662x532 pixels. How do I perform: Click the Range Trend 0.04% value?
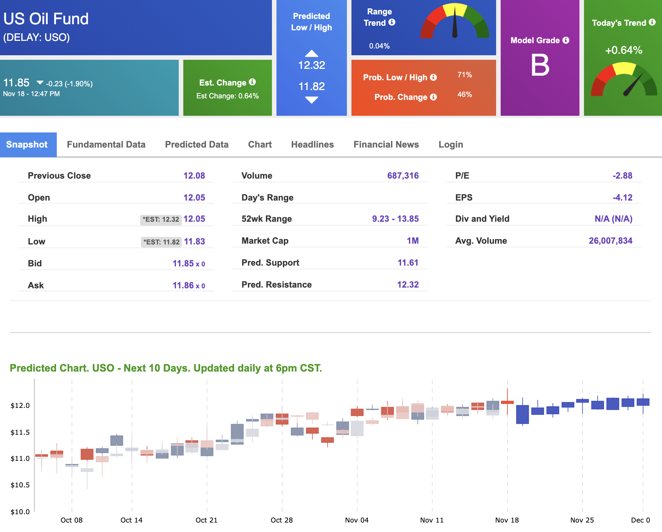click(x=379, y=46)
